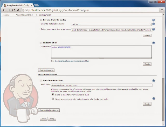Screen dimensions: 166x127
Task: Open help for Editor command line arguments
Action: 154,29
